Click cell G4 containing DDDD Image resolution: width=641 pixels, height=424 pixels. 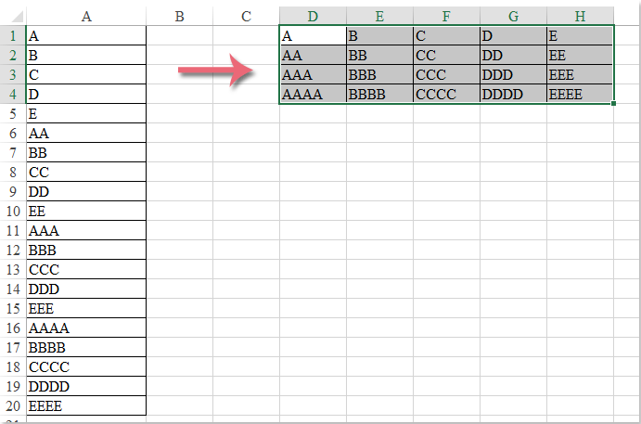point(514,95)
